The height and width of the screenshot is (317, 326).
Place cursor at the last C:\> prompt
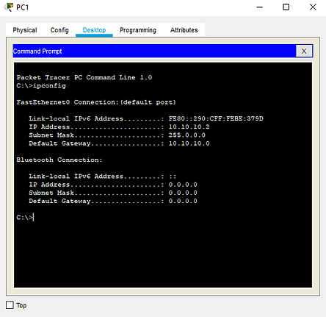coord(25,218)
